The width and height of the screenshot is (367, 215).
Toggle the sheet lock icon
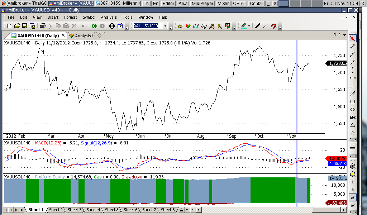coord(182,210)
